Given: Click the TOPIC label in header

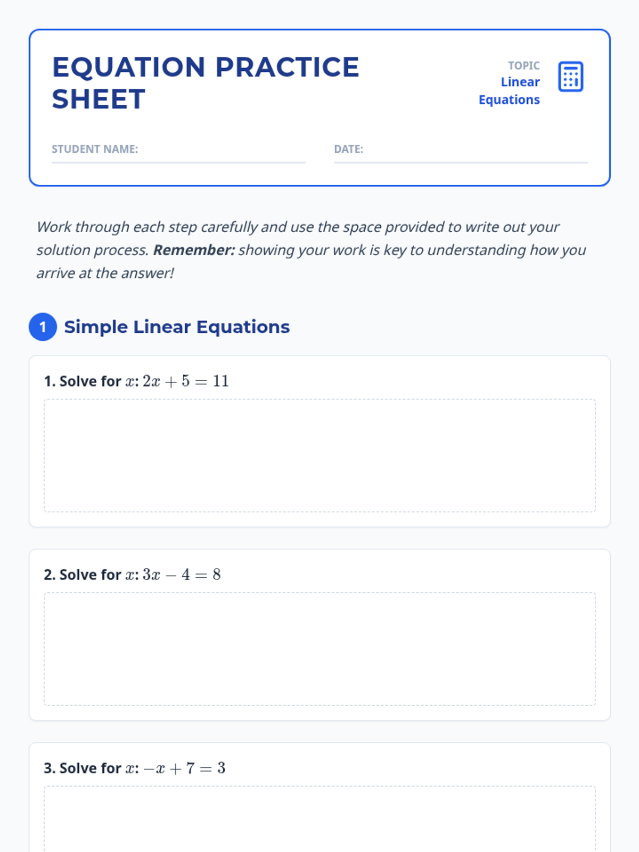Looking at the screenshot, I should 523,65.
